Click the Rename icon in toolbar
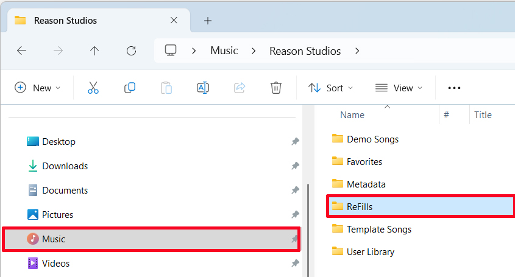515x277 pixels. pos(203,88)
